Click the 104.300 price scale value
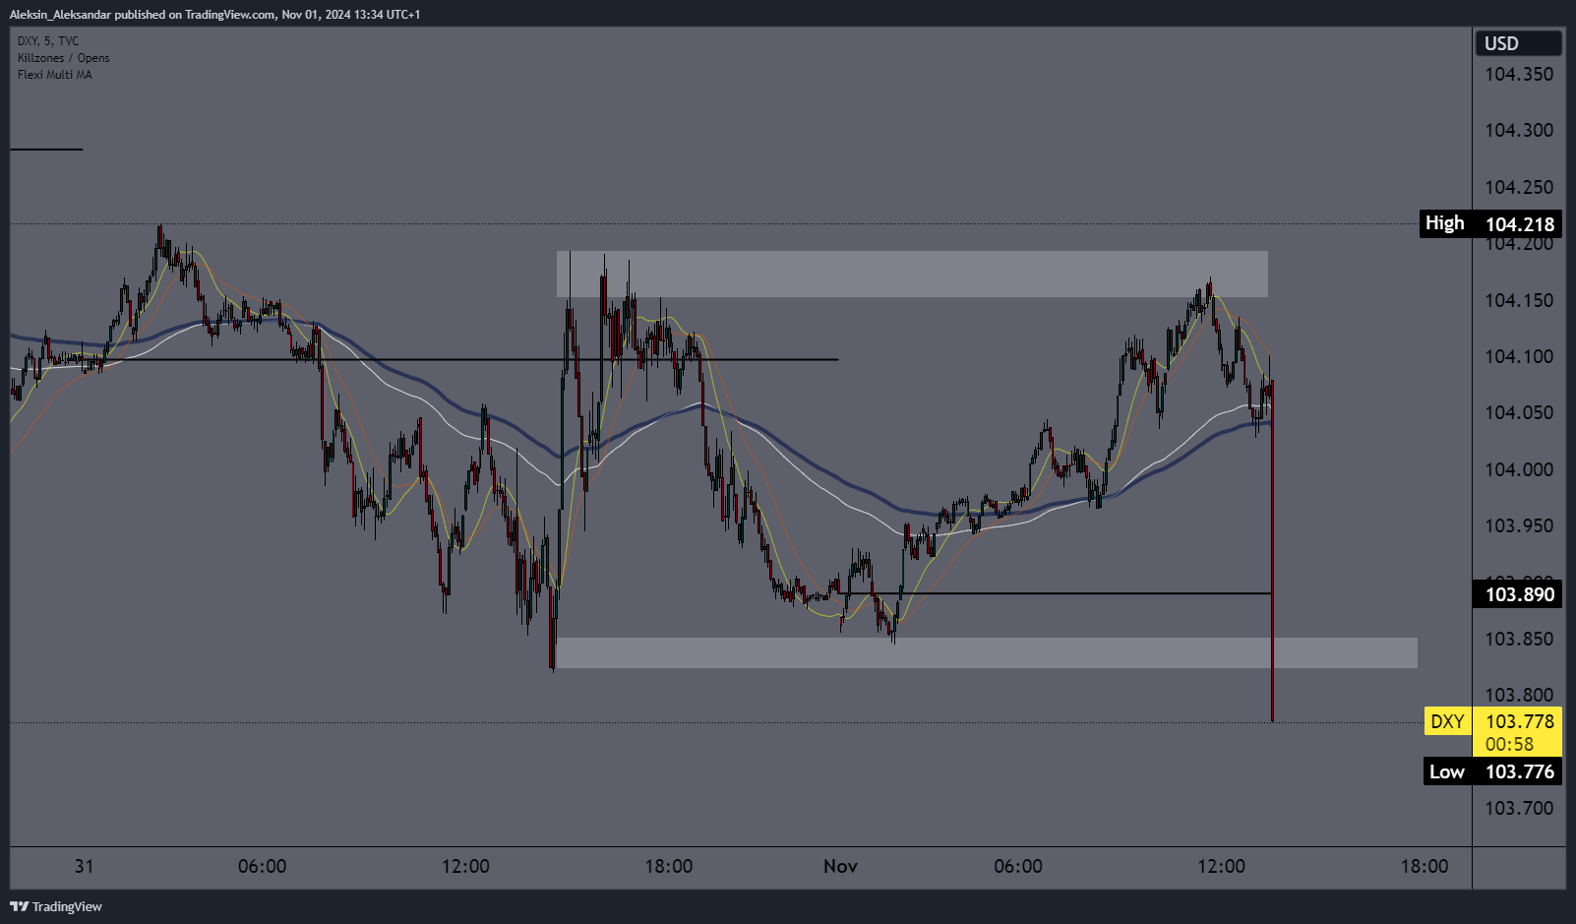Screen dimensions: 1576x924 tap(1519, 130)
